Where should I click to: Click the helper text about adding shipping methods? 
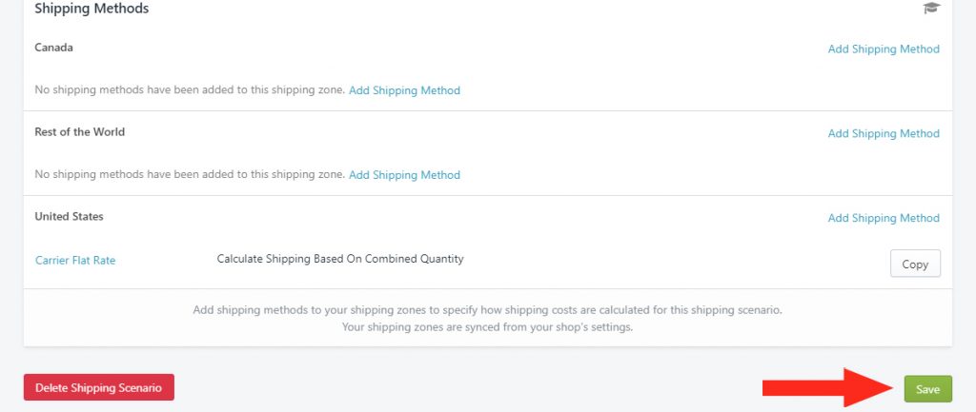point(487,309)
